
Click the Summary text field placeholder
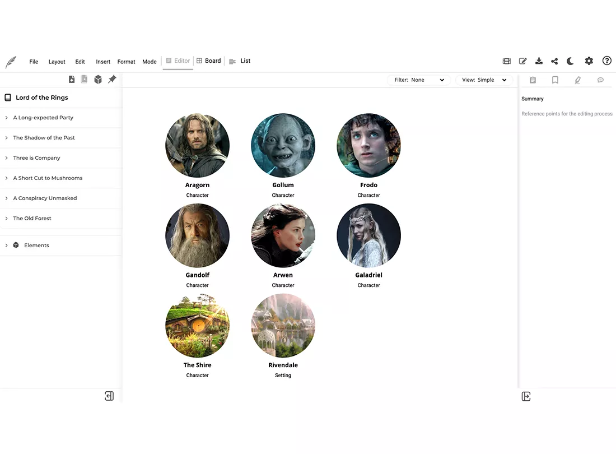567,114
